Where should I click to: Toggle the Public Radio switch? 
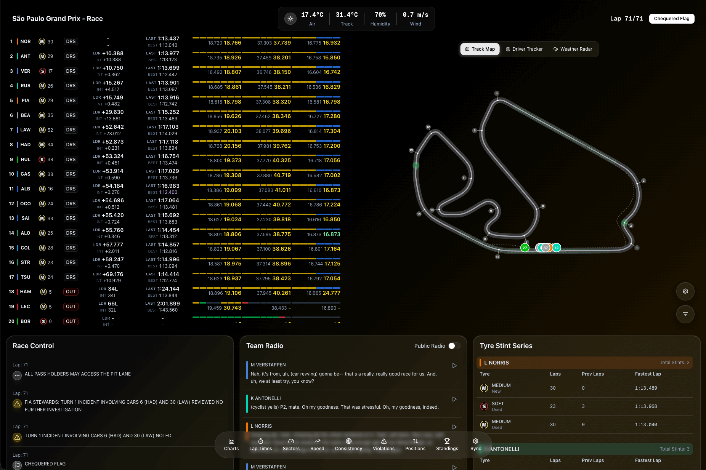coord(454,346)
